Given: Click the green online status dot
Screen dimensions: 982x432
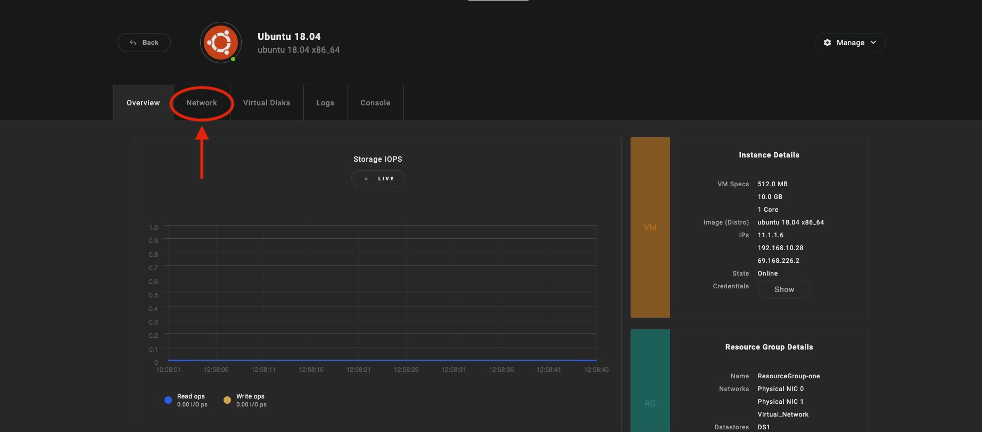Looking at the screenshot, I should 233,59.
